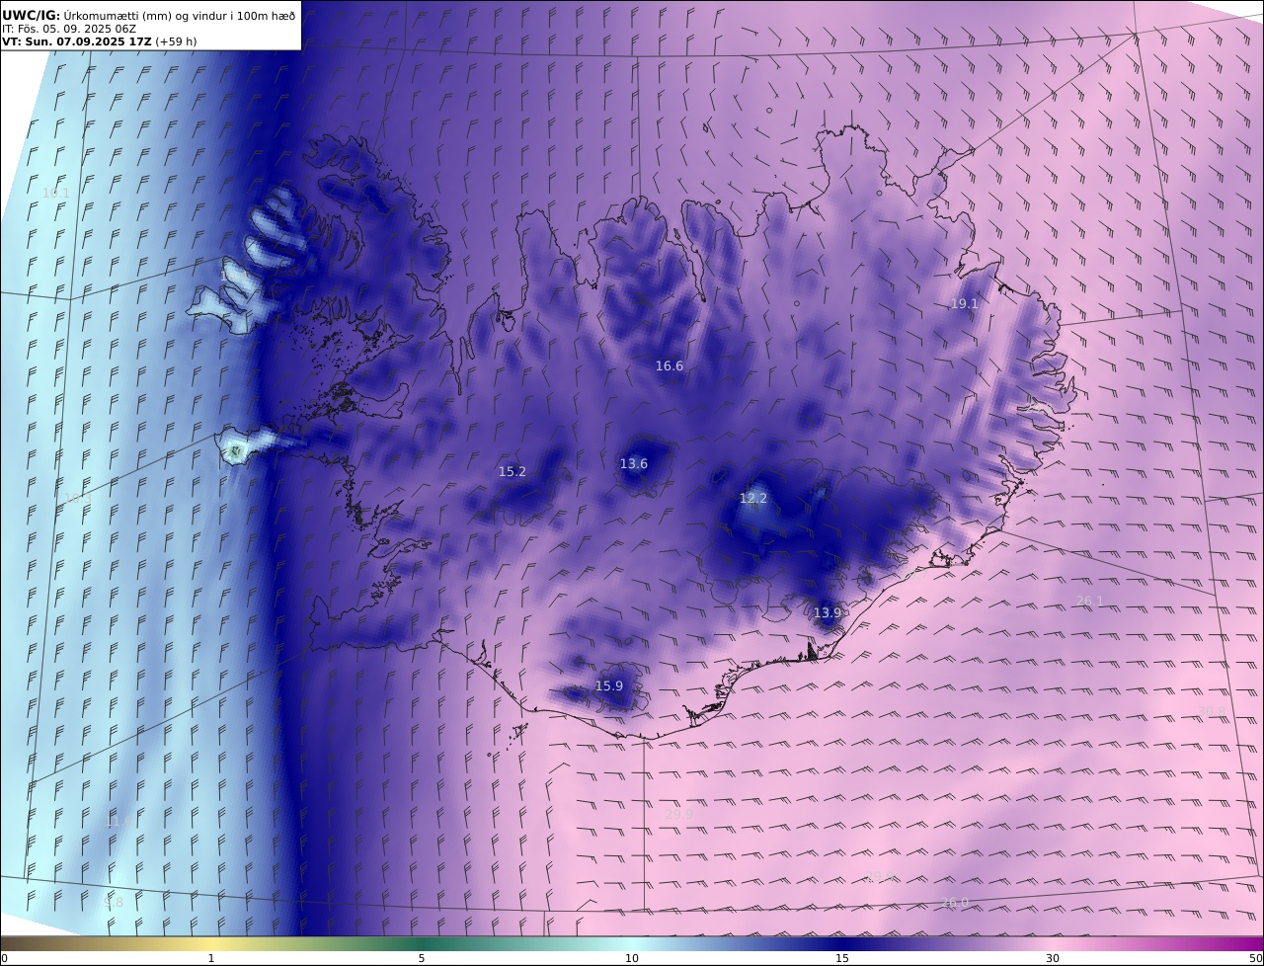
Task: Click the 13.6 value label
Action: click(634, 463)
